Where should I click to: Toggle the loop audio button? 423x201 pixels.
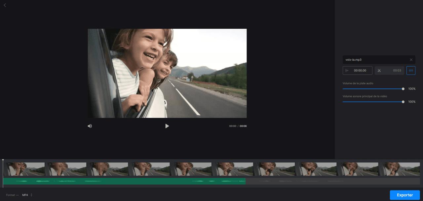[411, 71]
